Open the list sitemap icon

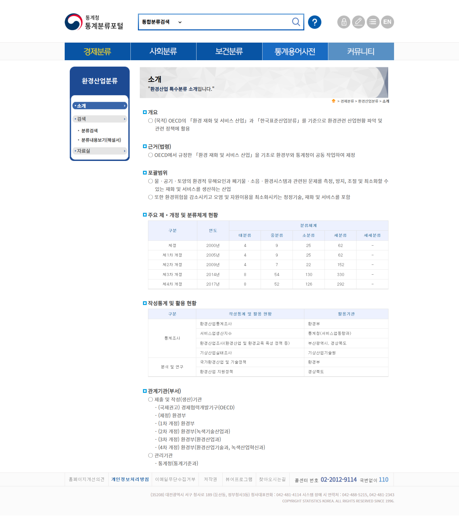click(373, 22)
